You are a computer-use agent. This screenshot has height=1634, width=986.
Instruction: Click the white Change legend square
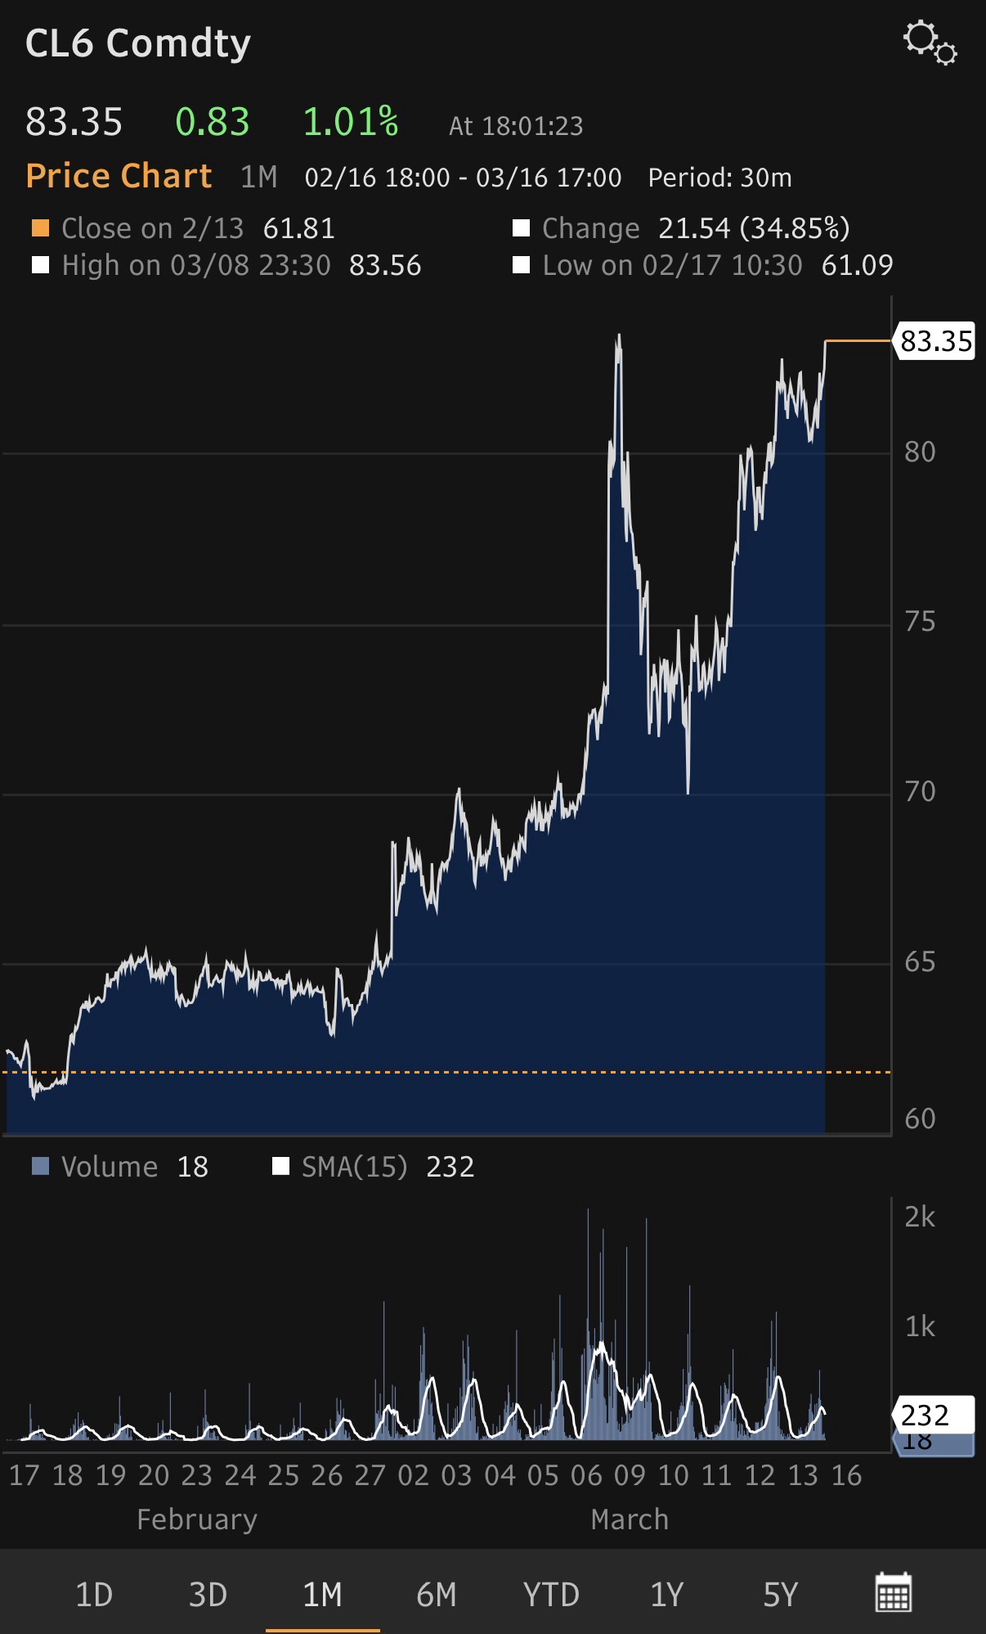(x=521, y=228)
